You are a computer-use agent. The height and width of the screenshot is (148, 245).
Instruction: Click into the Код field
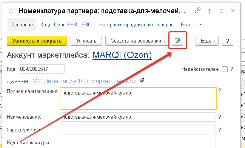point(42,69)
